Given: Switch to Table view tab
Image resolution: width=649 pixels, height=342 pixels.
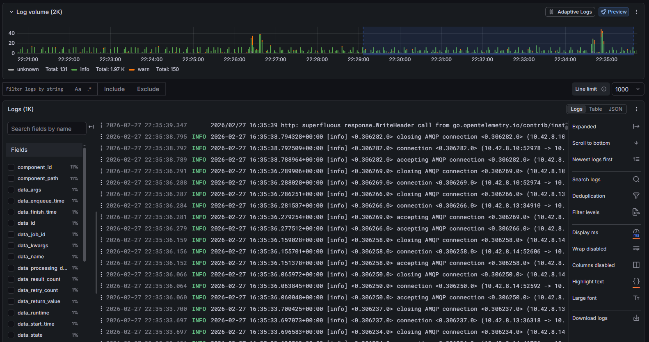Looking at the screenshot, I should (595, 109).
